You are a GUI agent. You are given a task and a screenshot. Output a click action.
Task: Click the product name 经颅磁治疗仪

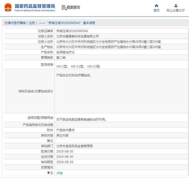[x=65, y=52]
